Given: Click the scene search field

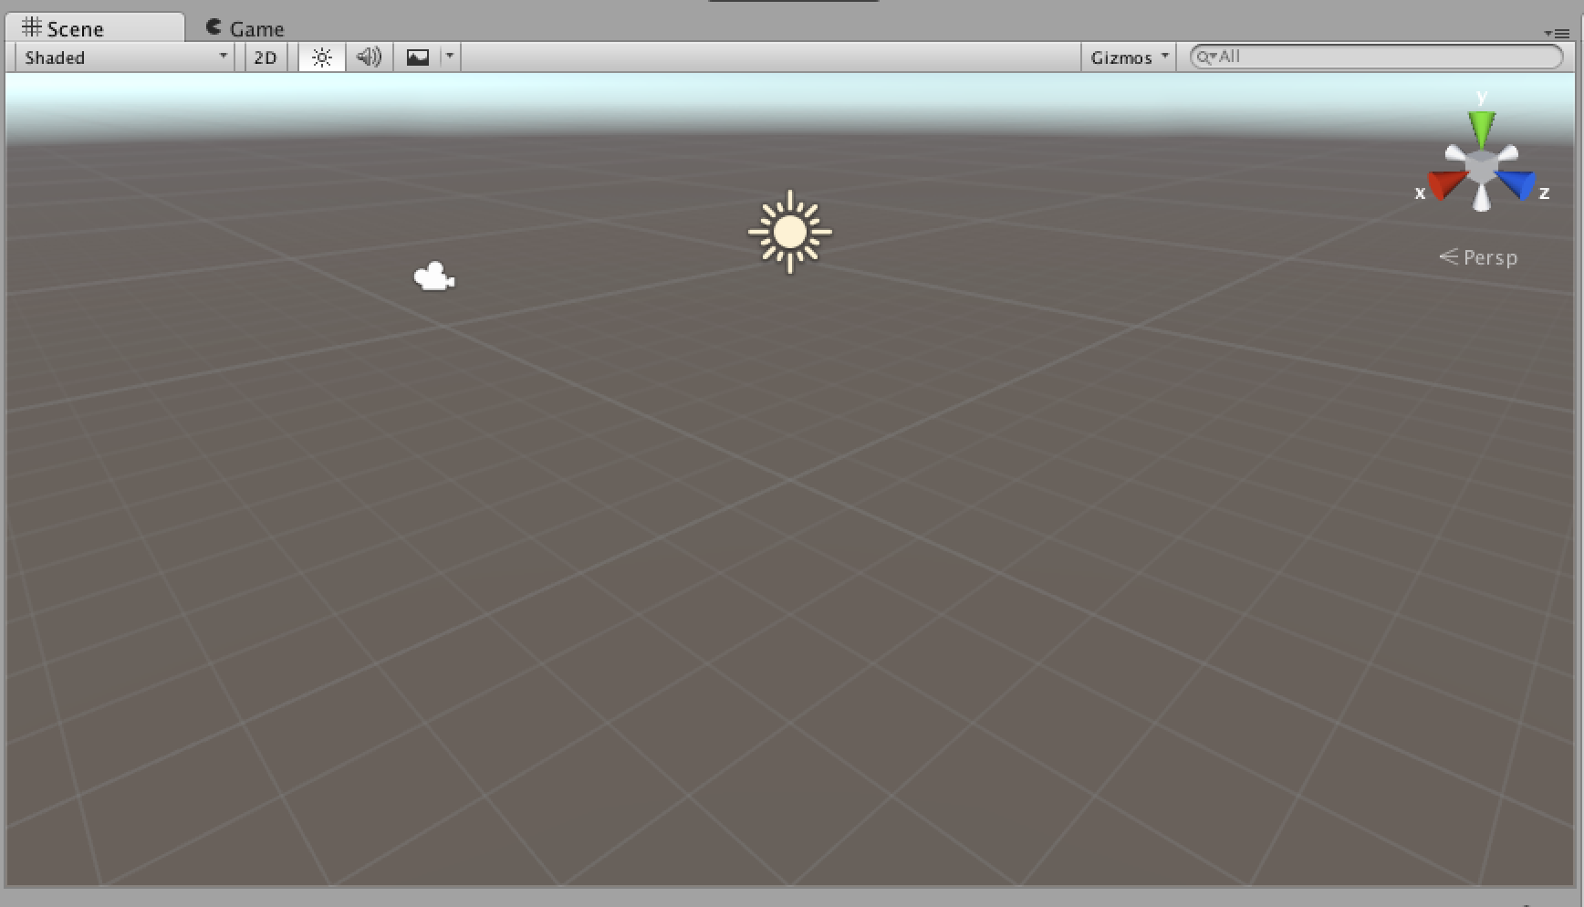Looking at the screenshot, I should pos(1377,57).
